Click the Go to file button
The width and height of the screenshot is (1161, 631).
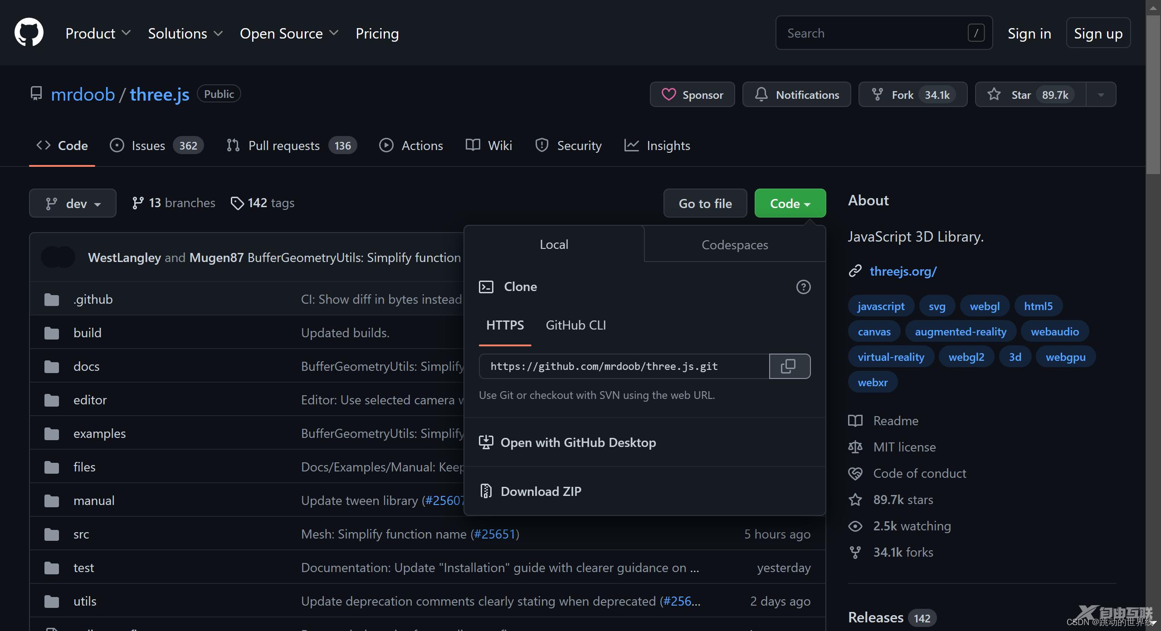(705, 203)
